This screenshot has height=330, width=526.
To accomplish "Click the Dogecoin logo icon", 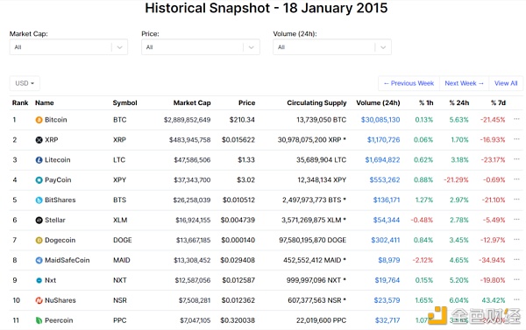I will pos(39,240).
